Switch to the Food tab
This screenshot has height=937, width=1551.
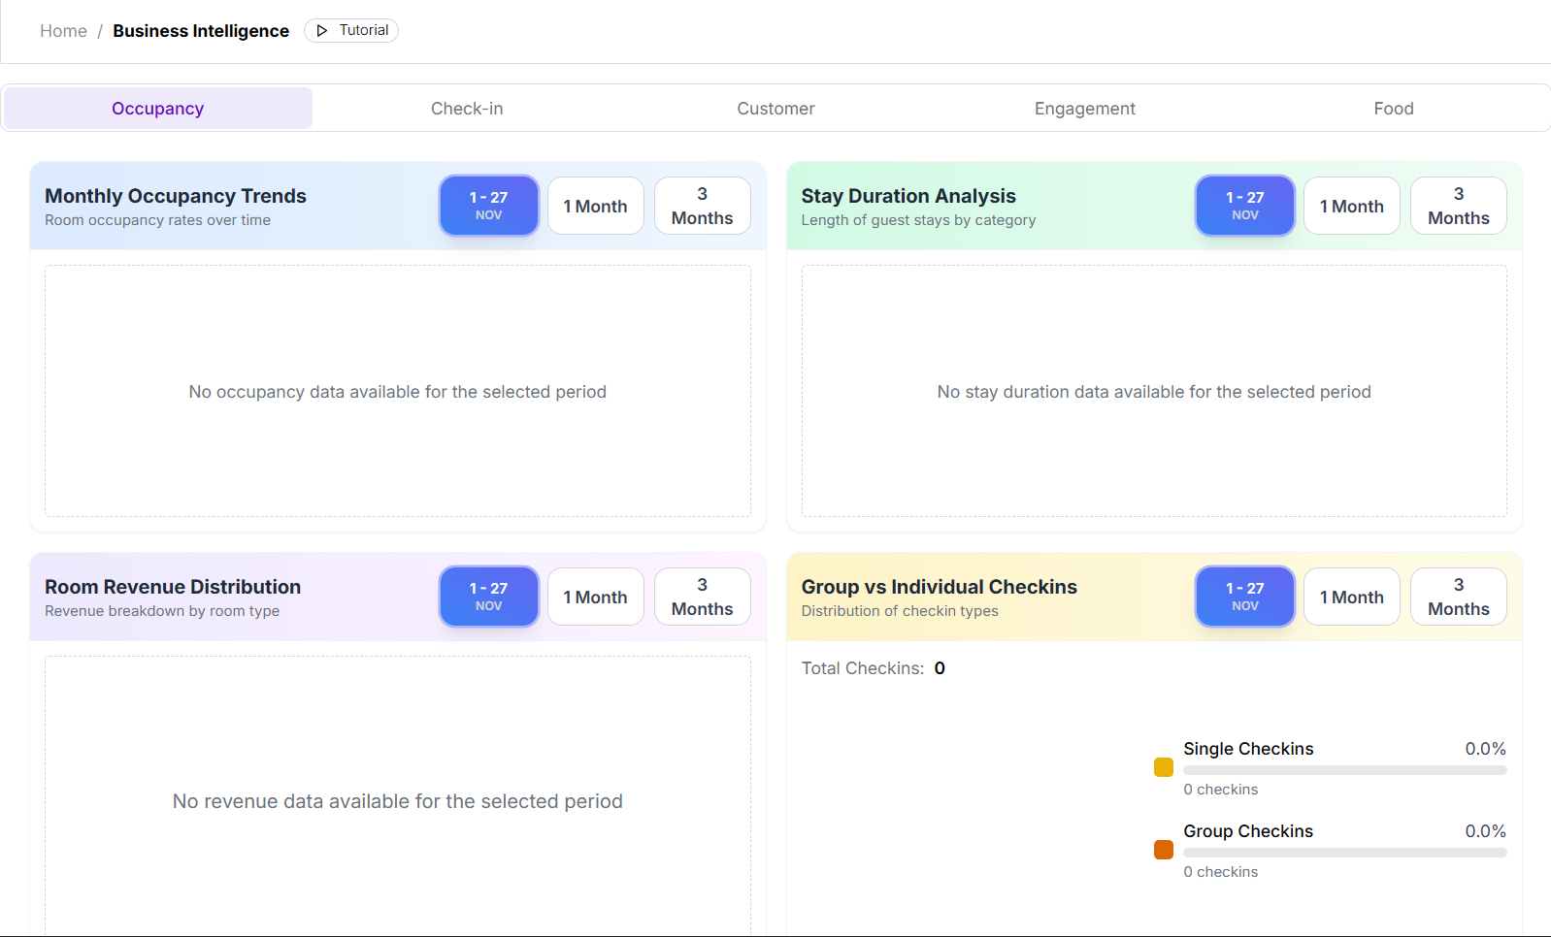(x=1393, y=109)
